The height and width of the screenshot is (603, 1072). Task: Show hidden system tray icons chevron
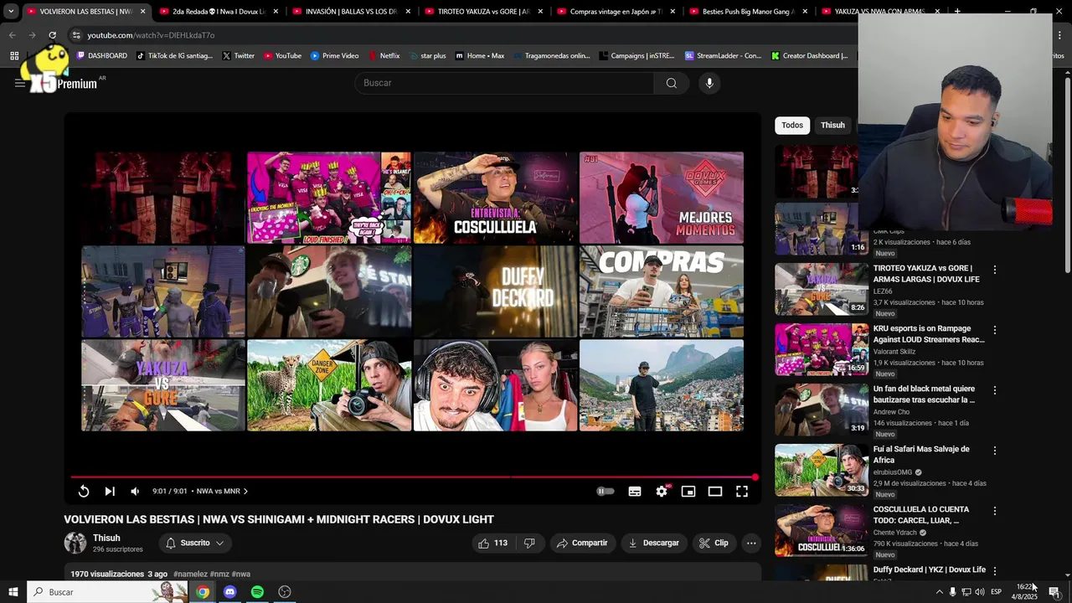tap(939, 592)
